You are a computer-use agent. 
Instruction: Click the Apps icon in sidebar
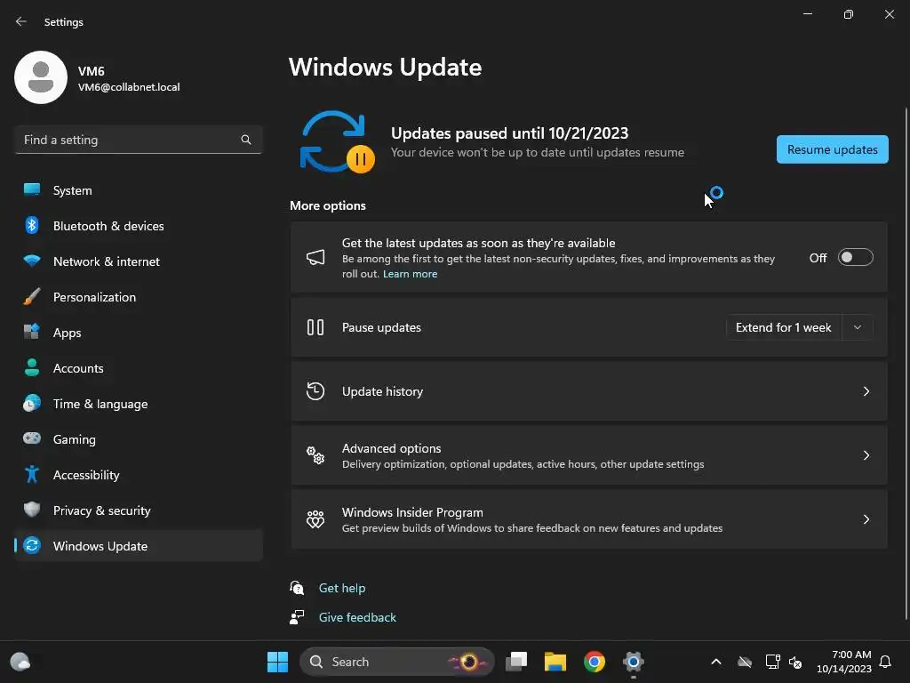[x=32, y=333]
